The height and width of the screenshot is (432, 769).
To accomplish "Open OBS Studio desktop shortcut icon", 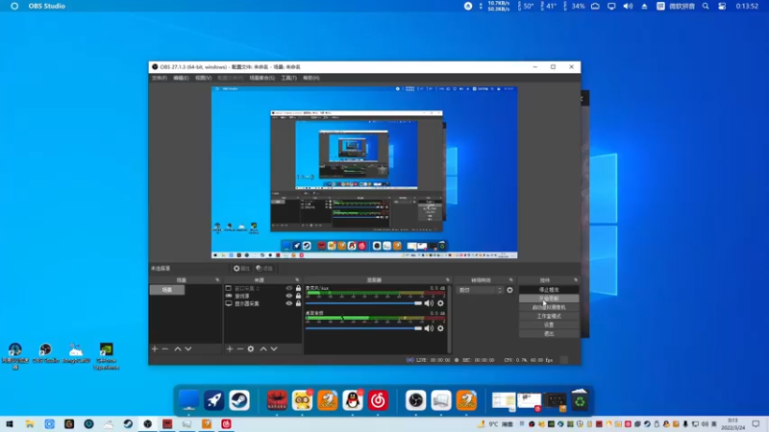I will tap(45, 353).
